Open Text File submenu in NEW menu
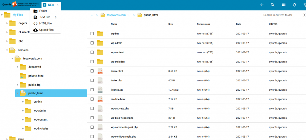Image resolution: width=306 pixels, height=140 pixels. pos(45,17)
